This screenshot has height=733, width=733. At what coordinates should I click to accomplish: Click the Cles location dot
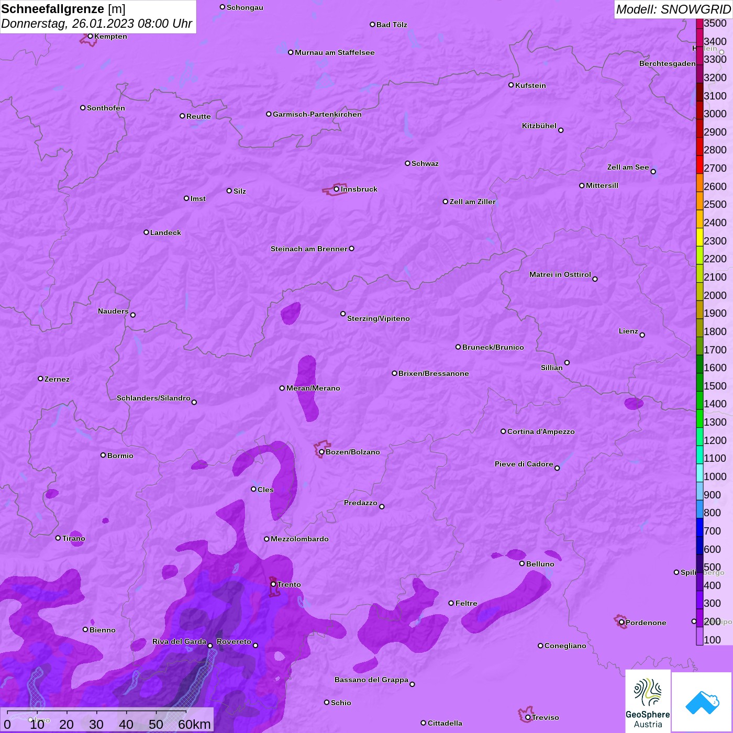[253, 489]
